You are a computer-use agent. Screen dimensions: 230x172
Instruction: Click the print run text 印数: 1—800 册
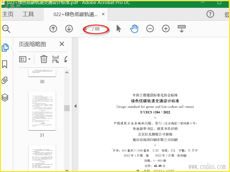[x=155, y=161]
